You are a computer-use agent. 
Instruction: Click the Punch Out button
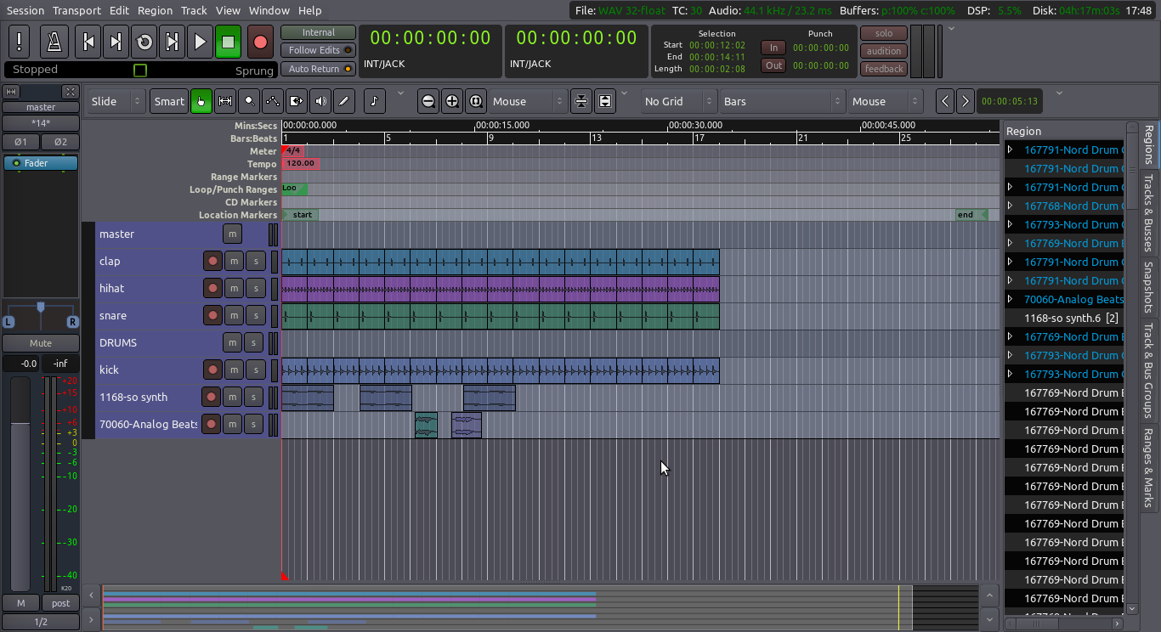click(773, 65)
